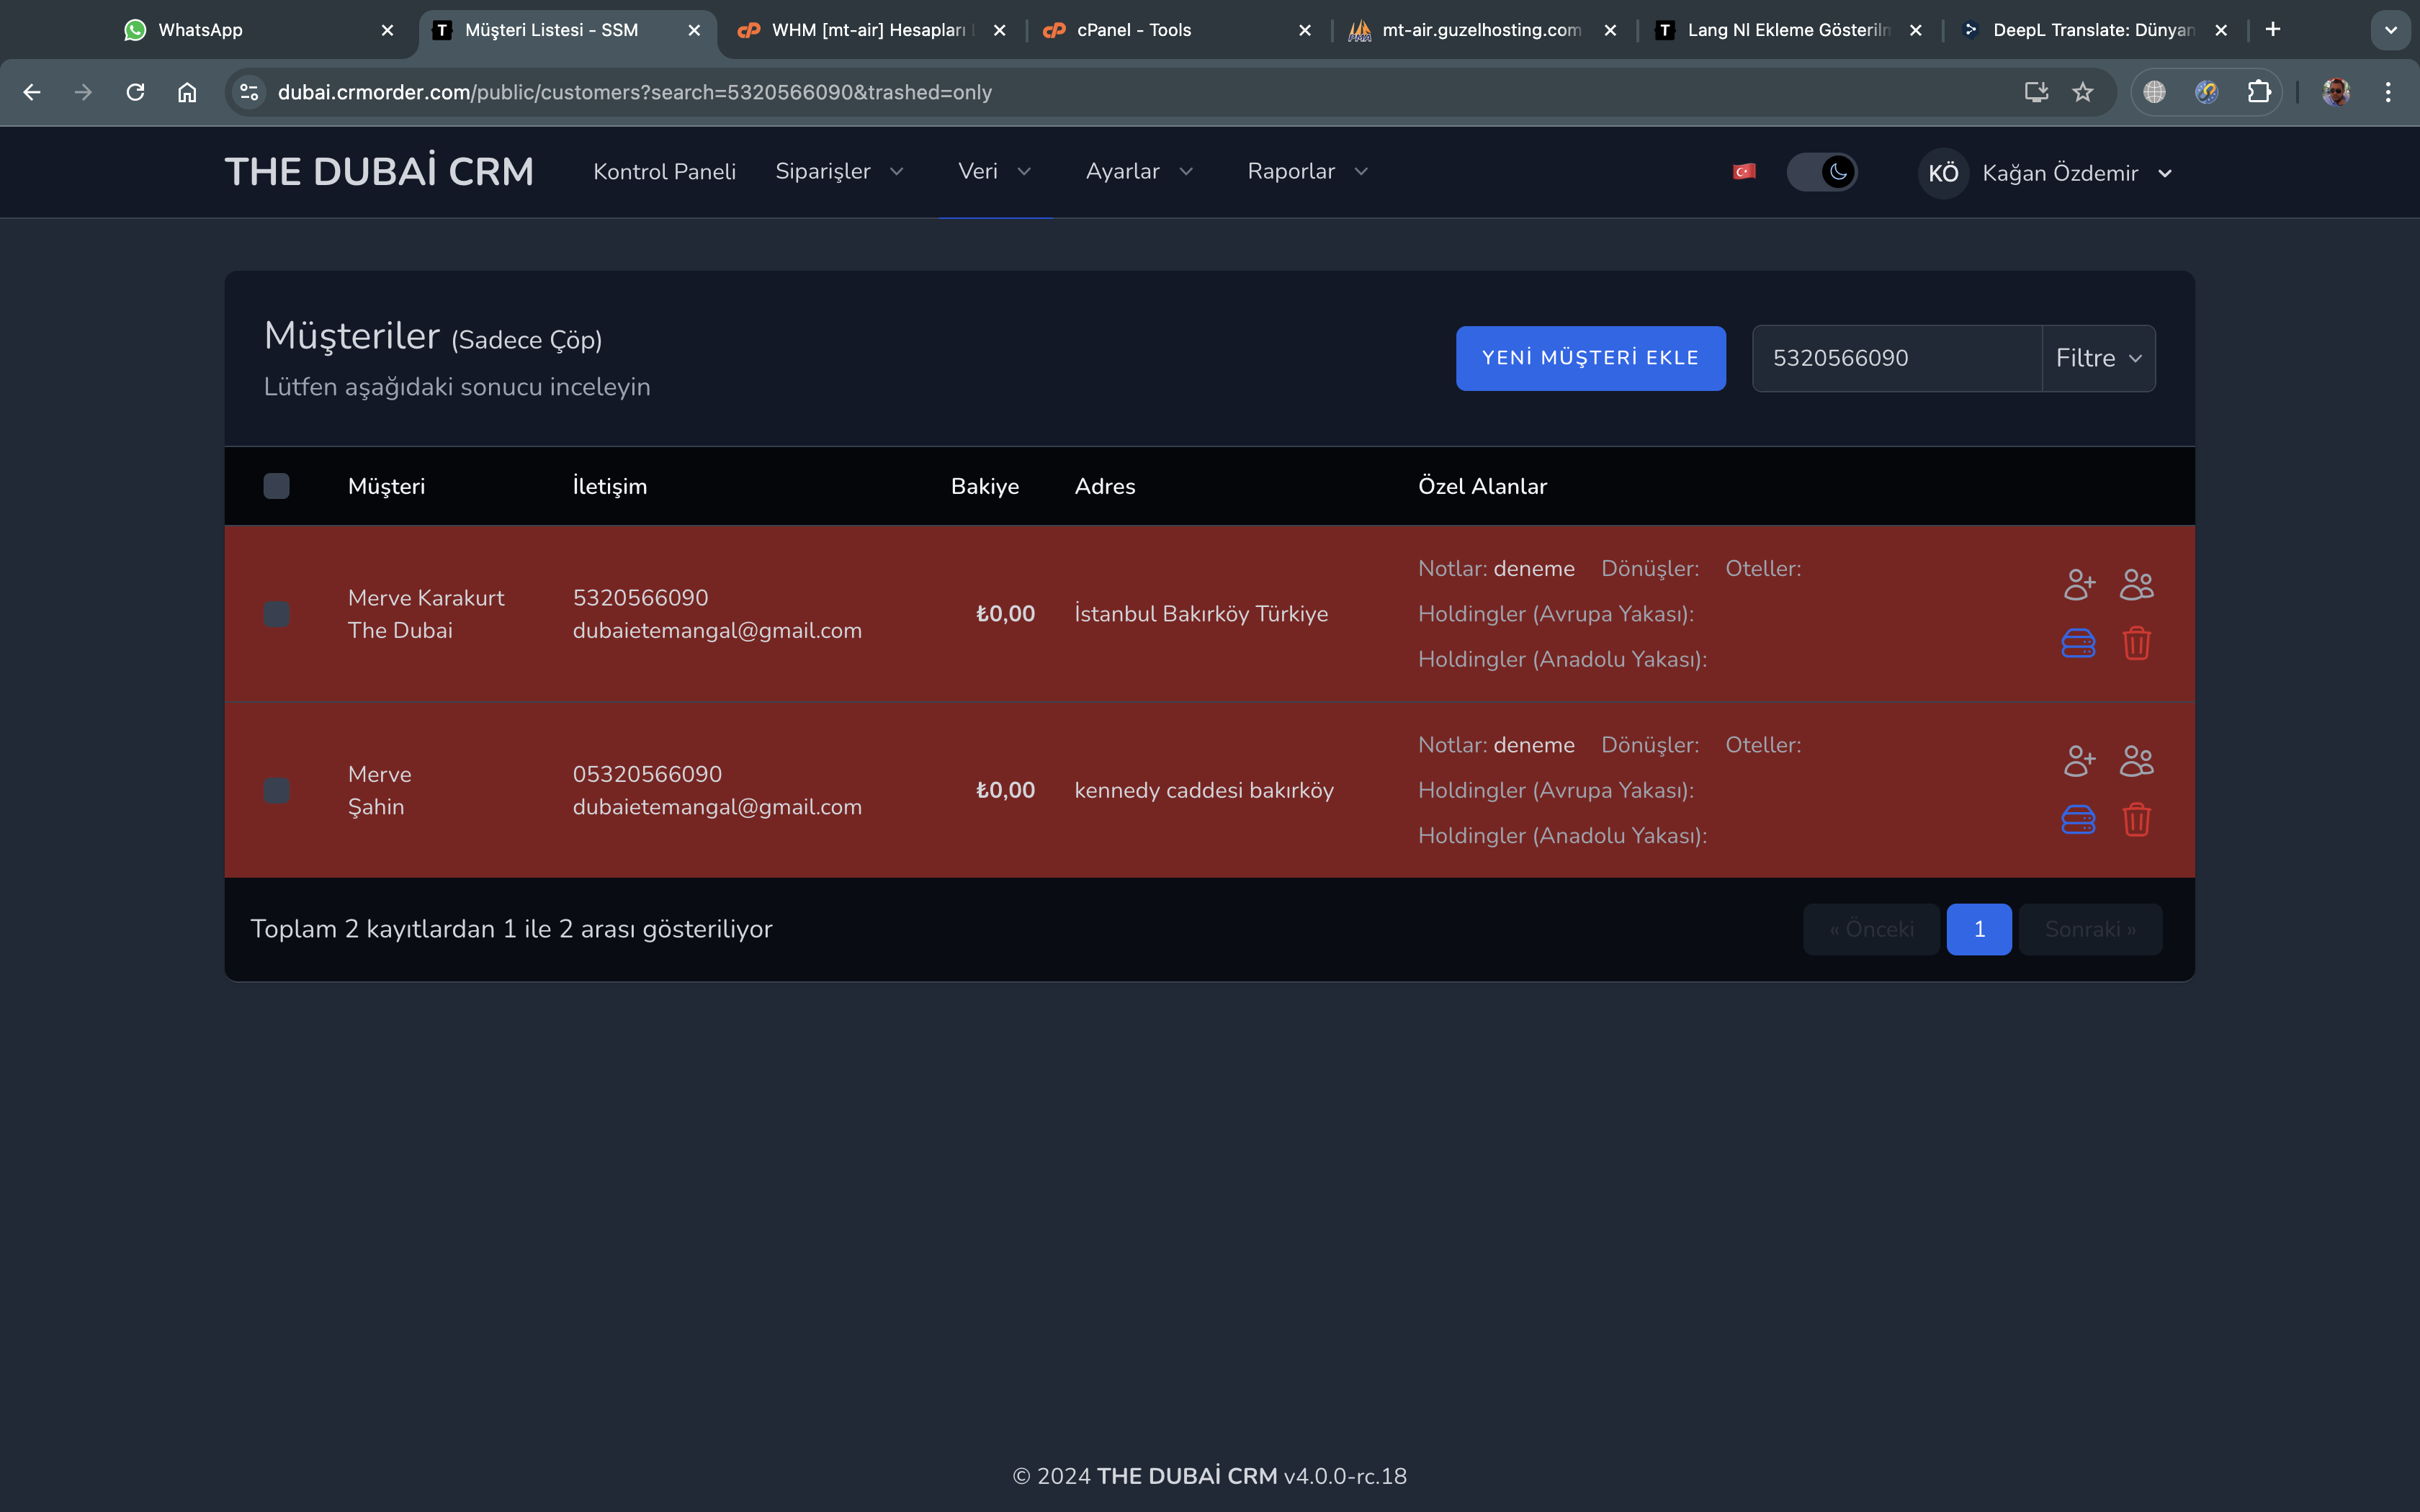Image resolution: width=2420 pixels, height=1512 pixels.
Task: Click add-user icon for Merve Karakurt
Action: [2079, 584]
